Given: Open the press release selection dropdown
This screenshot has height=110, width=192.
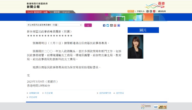Looking at the screenshot, I should tap(54, 25).
